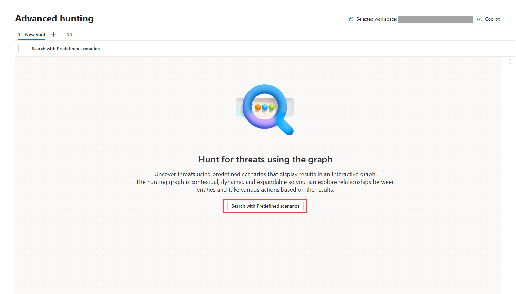Screen dimensions: 516x294
Task: Click the cube icon beside Selected workspace
Action: 351,19
